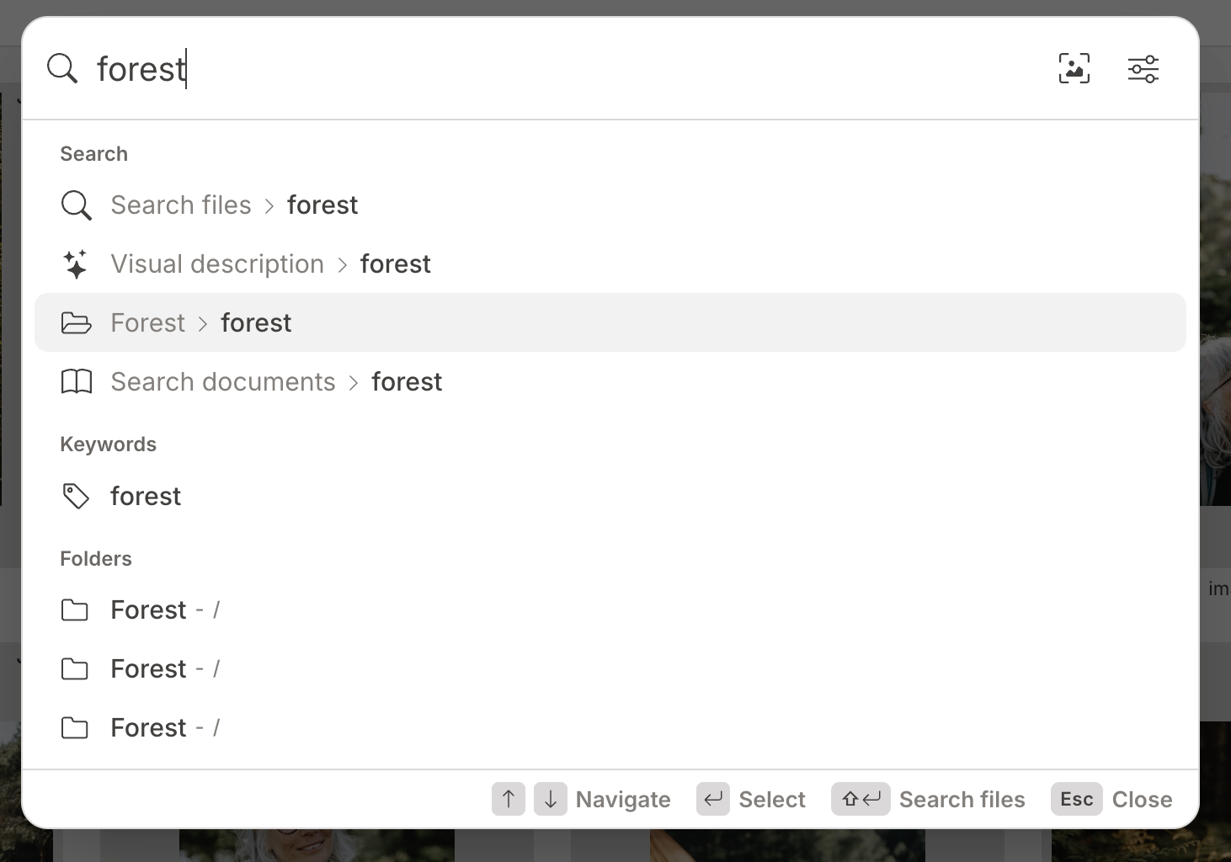This screenshot has height=862, width=1231.
Task: Select the forest keyword suggestion
Action: coord(610,497)
